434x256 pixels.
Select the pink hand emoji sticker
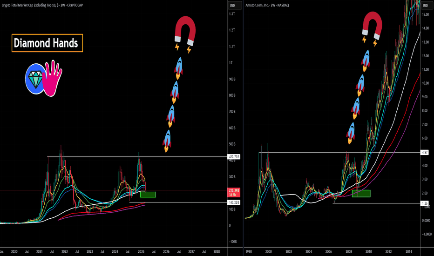pyautogui.click(x=53, y=78)
